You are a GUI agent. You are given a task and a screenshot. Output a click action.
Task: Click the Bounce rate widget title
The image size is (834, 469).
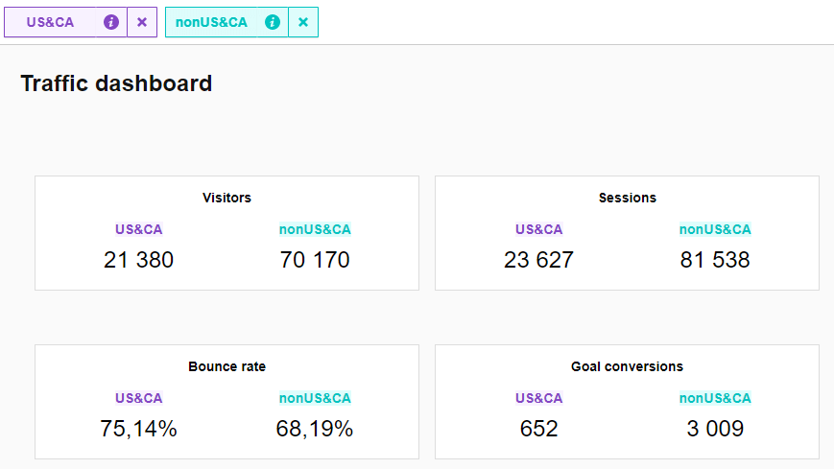pos(226,366)
